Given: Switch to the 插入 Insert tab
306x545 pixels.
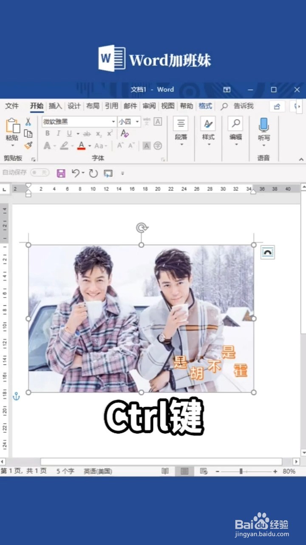Looking at the screenshot, I should (x=55, y=106).
